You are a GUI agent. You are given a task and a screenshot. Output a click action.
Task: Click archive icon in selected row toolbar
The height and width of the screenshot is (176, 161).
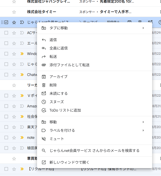pos(129,21)
